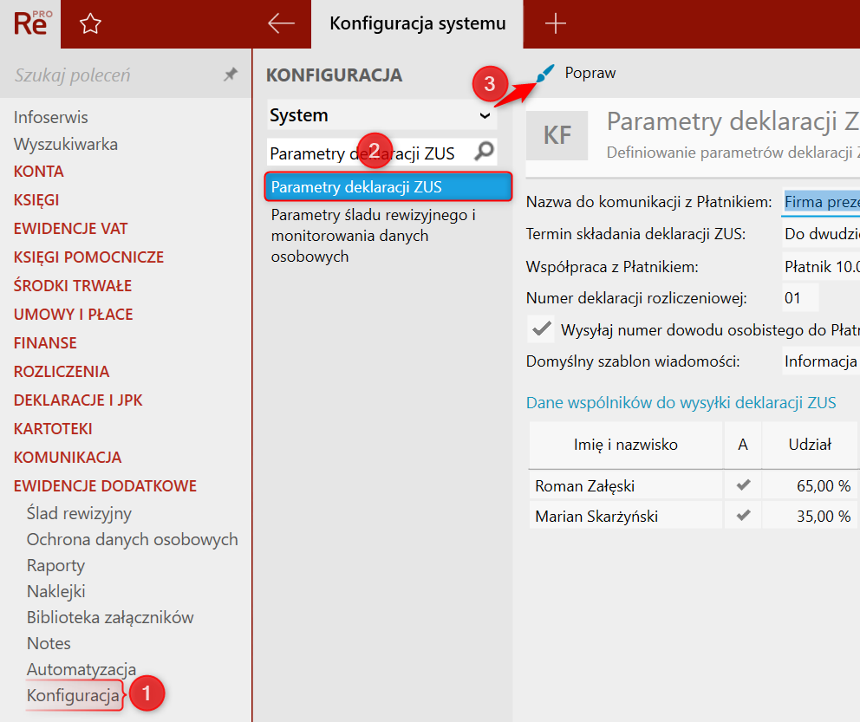Open the KARTOTEKI section
The image size is (860, 722).
pyautogui.click(x=53, y=428)
